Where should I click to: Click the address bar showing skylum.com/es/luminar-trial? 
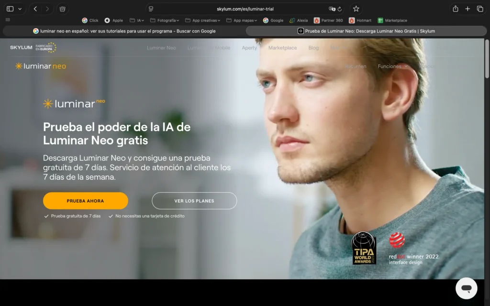[x=245, y=9]
